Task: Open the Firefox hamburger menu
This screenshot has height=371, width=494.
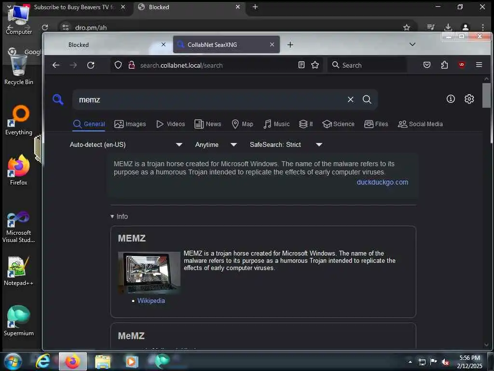Action: [x=479, y=65]
